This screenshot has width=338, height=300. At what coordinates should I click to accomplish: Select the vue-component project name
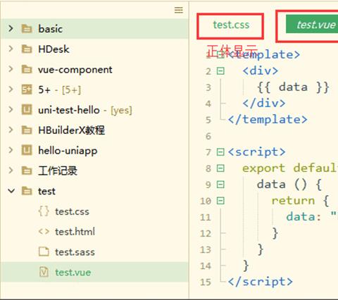pos(75,70)
